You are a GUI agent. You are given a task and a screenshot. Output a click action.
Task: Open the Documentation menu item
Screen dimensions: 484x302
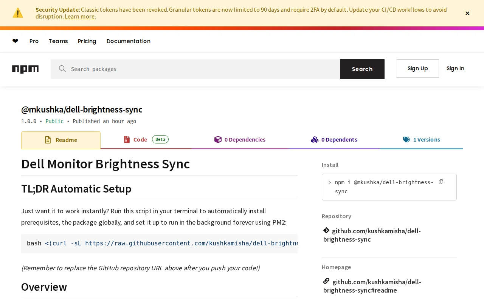tap(129, 41)
